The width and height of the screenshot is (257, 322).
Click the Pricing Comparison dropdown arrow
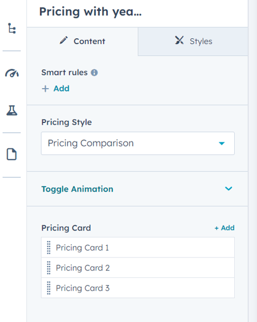tap(222, 144)
